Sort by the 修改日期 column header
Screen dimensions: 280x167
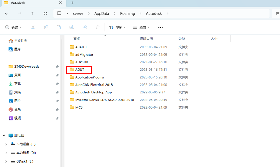click(146, 38)
